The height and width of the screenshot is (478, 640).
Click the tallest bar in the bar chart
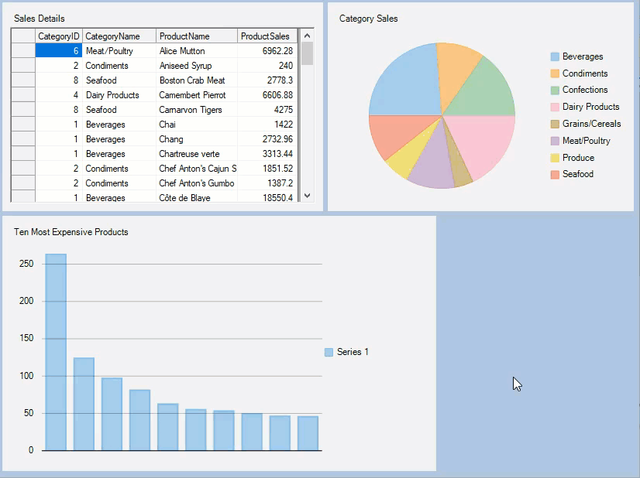click(x=56, y=351)
